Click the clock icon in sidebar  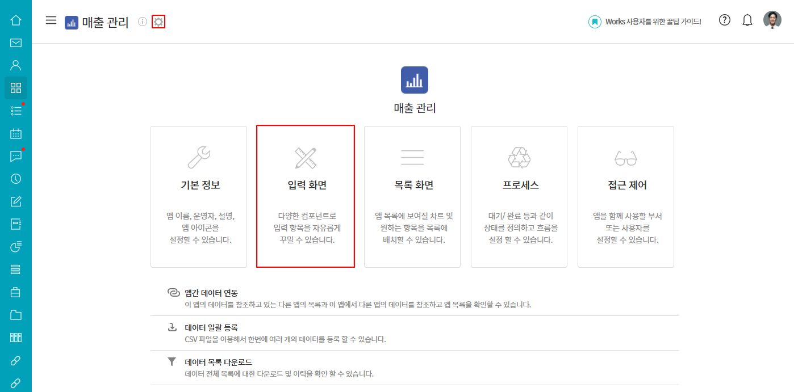click(x=16, y=179)
